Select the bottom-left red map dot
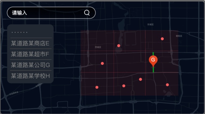This screenshot has height=114, width=205. point(97,87)
